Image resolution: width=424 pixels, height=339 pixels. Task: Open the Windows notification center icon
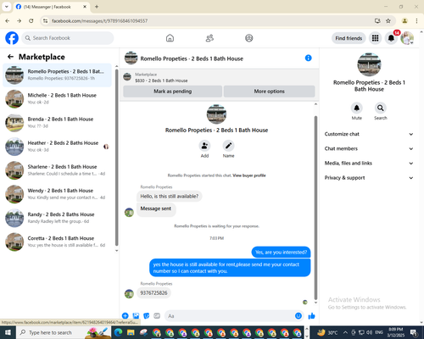(414, 332)
